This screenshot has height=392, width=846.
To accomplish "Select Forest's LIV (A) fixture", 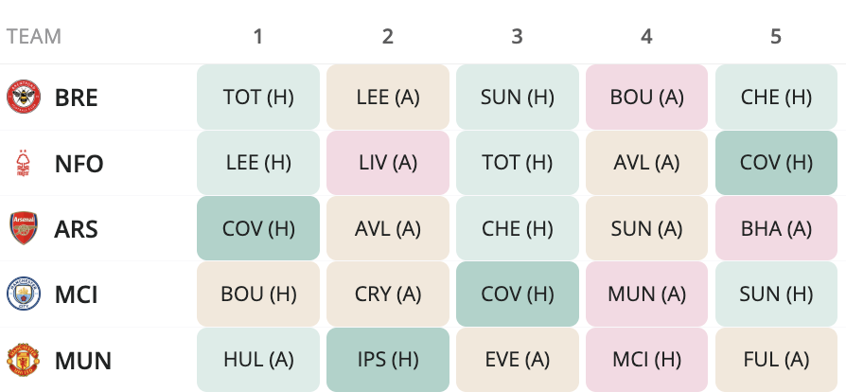I will click(x=388, y=163).
